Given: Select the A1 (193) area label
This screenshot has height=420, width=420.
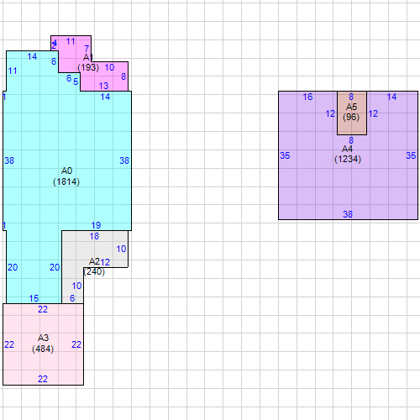Looking at the screenshot, I should [88, 62].
